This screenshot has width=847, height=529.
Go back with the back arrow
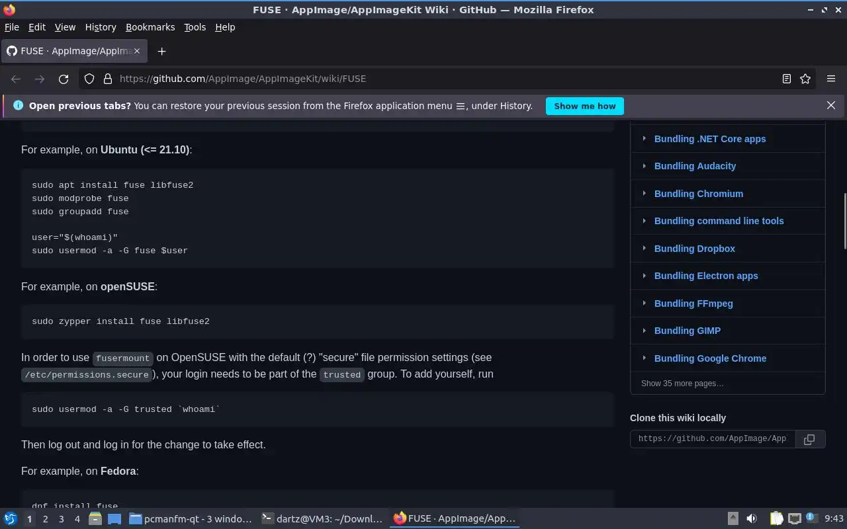(x=16, y=79)
